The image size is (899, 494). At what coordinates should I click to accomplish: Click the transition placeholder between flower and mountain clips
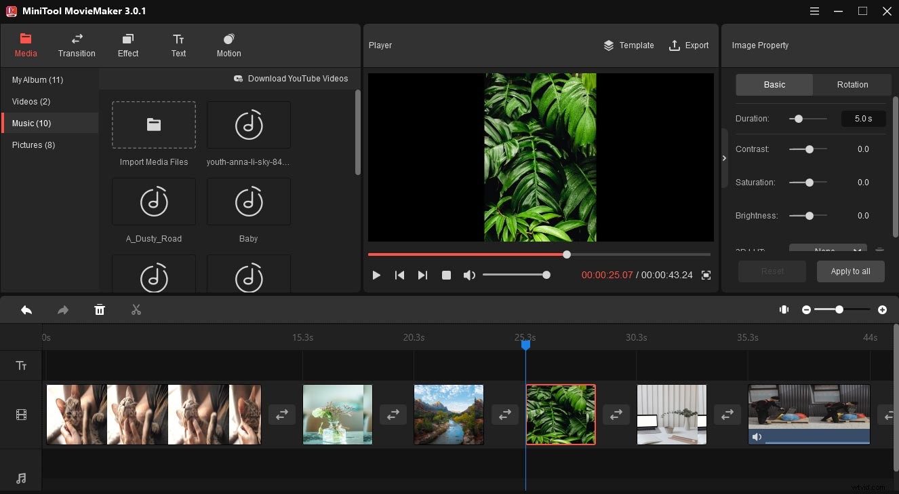click(x=393, y=414)
